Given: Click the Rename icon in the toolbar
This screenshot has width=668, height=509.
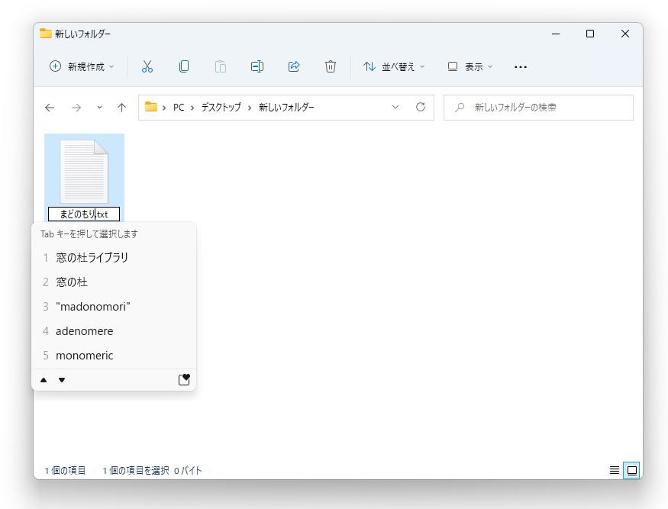Looking at the screenshot, I should pyautogui.click(x=257, y=66).
